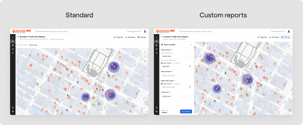Open Home area dropdown under Trade area in Custom
303x125 pixels.
tap(177, 96)
